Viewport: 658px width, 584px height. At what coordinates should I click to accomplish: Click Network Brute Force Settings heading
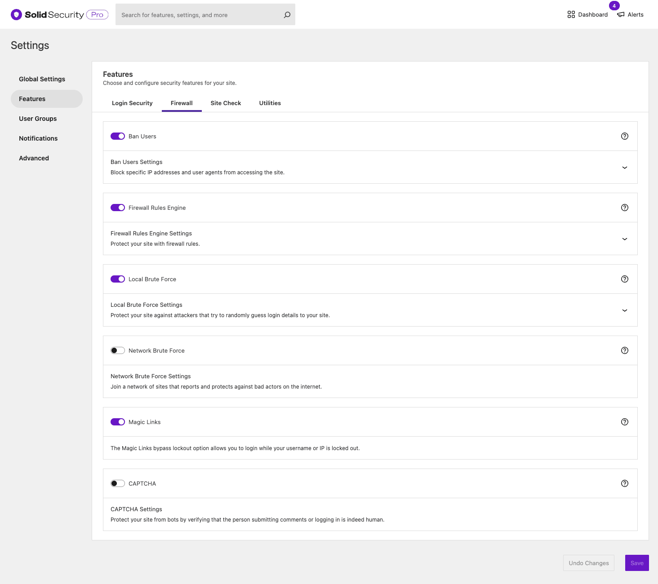[151, 376]
